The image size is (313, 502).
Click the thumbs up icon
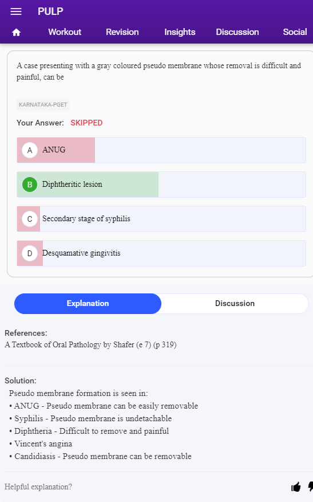click(x=296, y=487)
